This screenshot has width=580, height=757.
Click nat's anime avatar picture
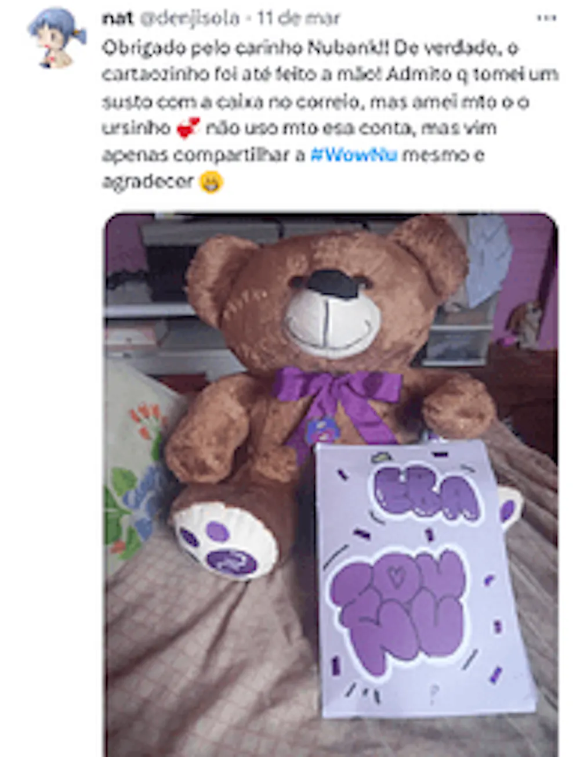pos(57,37)
